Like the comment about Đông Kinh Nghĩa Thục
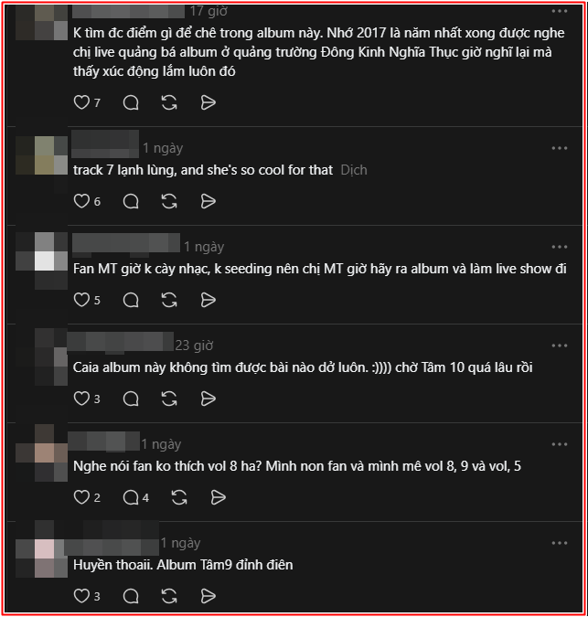 [82, 102]
